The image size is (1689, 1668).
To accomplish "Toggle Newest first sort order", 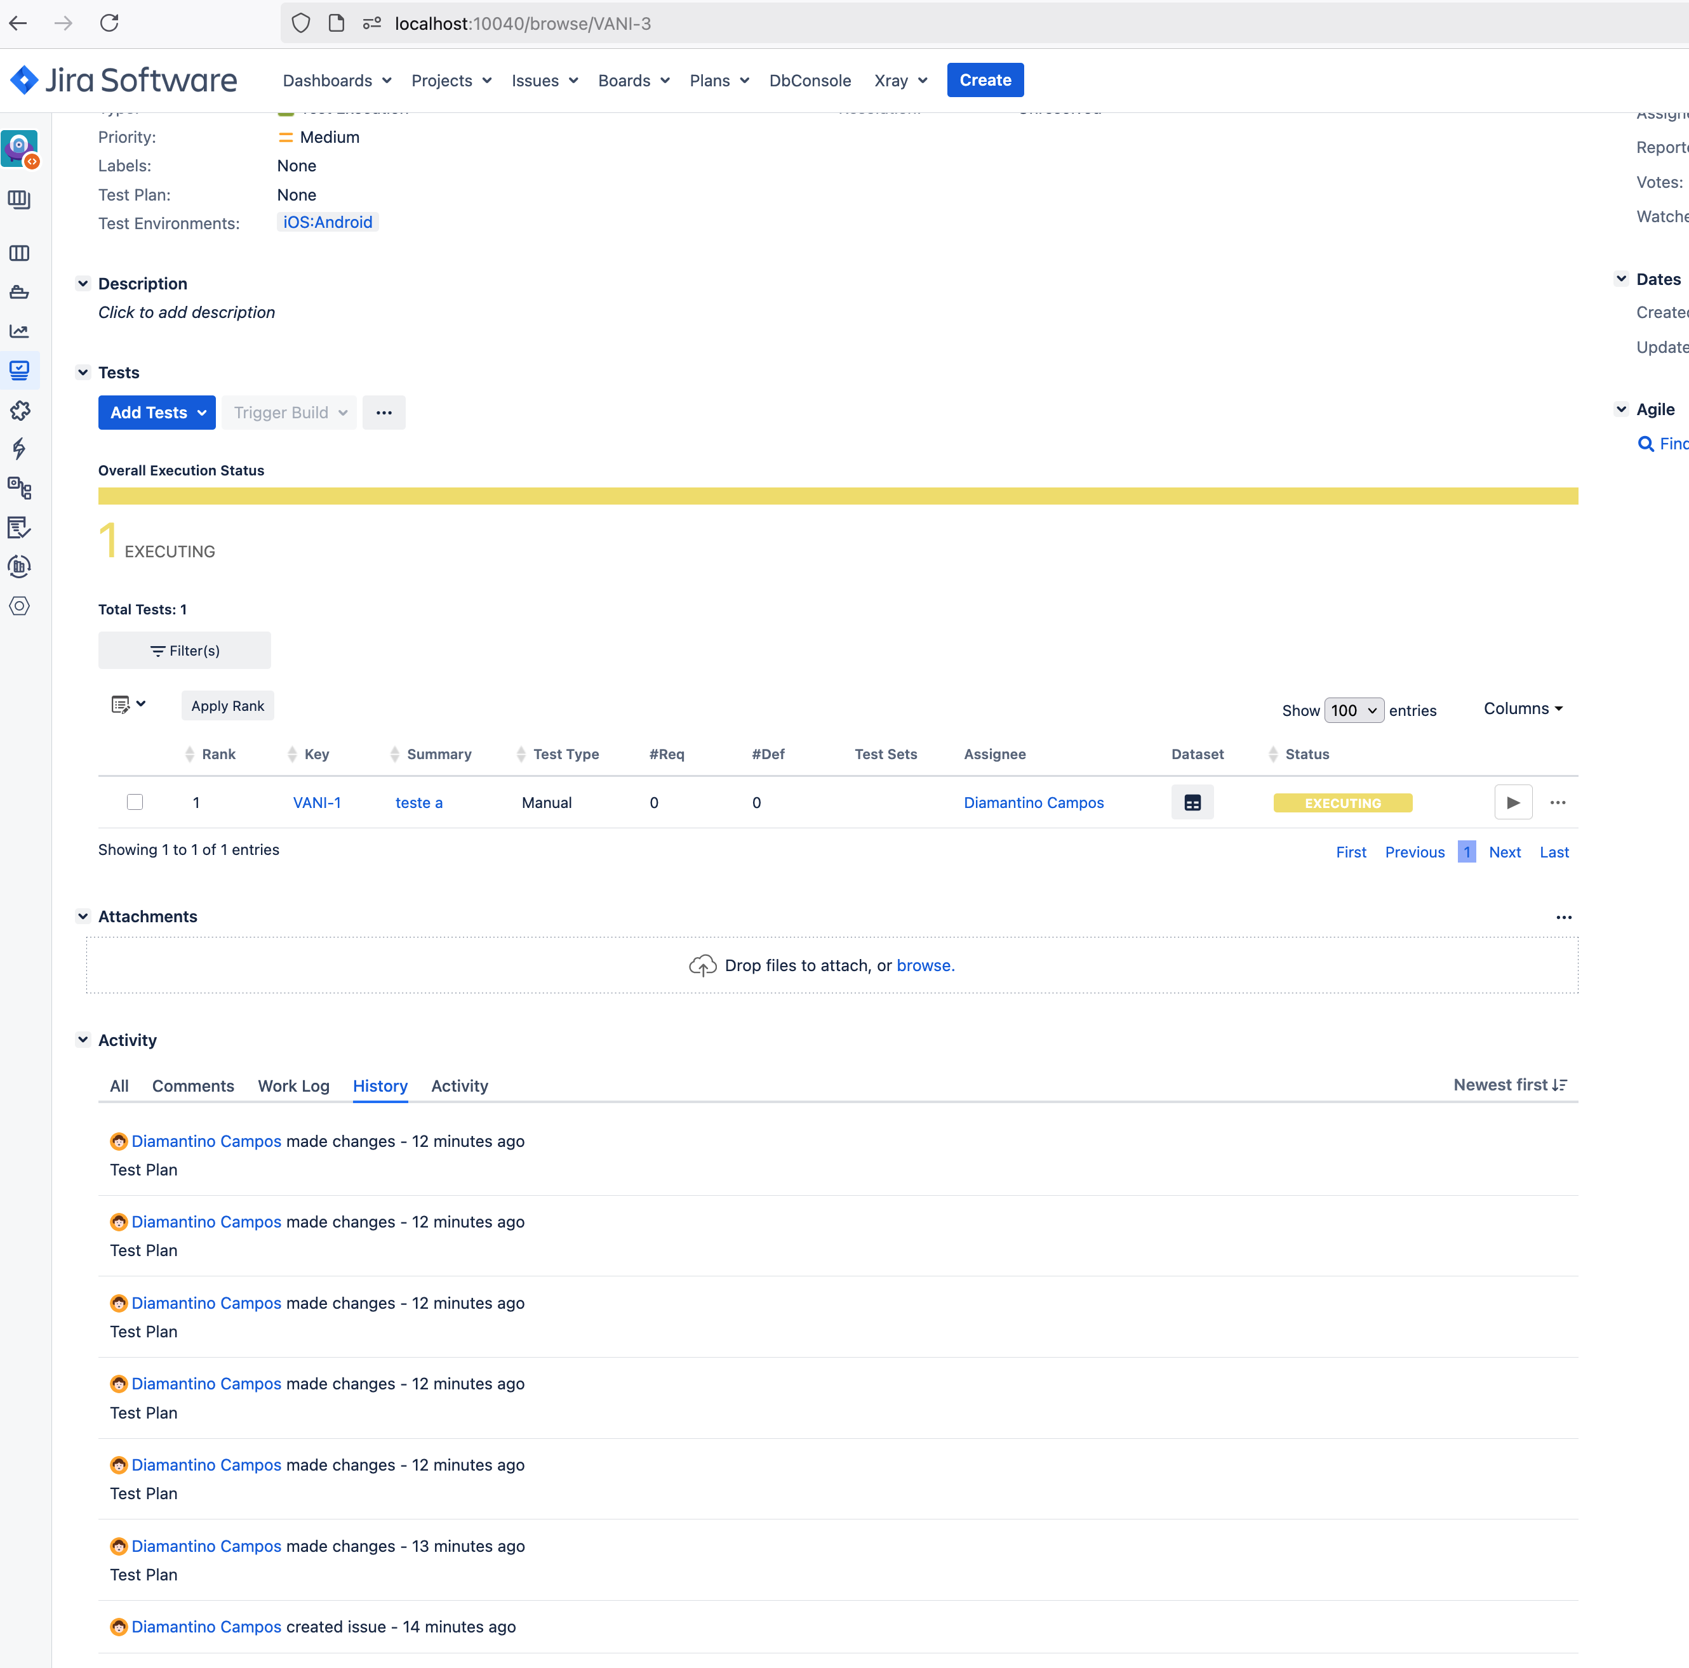I will (x=1510, y=1084).
